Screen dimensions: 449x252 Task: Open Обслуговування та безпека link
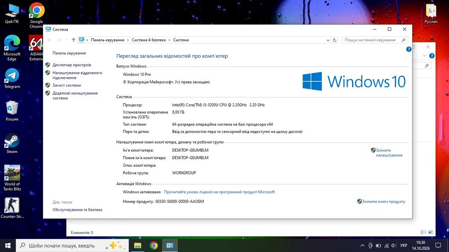77,210
